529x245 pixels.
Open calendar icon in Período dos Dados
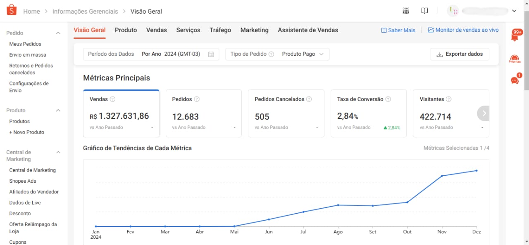[211, 54]
